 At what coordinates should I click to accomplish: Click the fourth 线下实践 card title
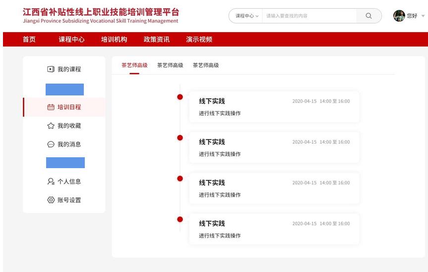point(212,224)
